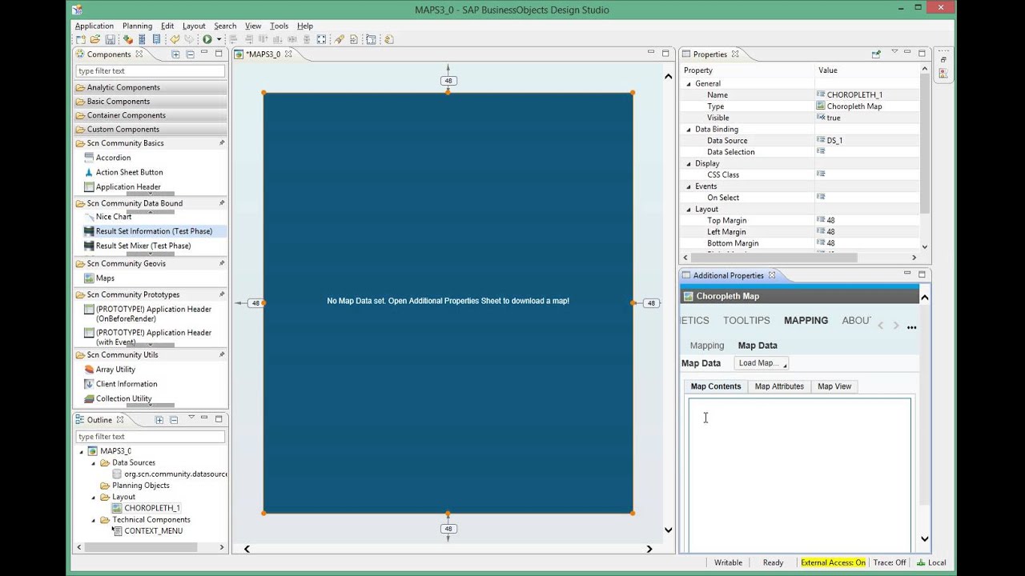Select the Accordion component

coord(113,158)
